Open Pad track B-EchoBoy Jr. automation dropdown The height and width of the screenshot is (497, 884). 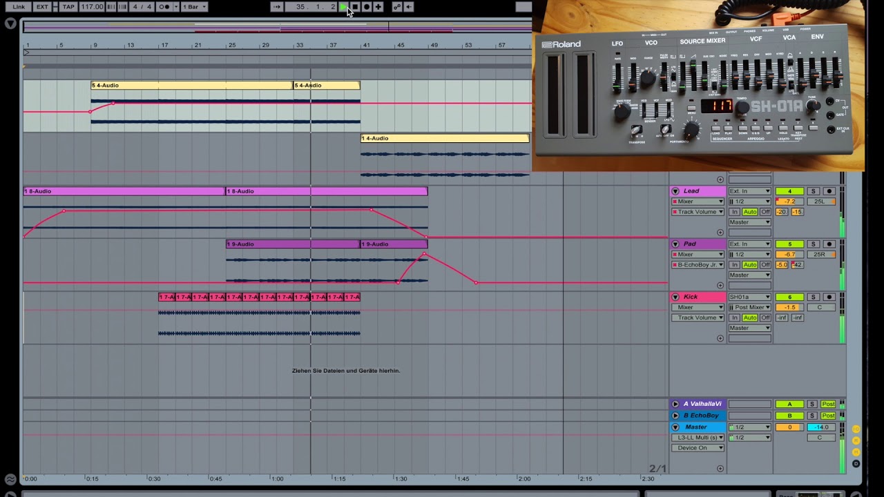click(x=698, y=265)
